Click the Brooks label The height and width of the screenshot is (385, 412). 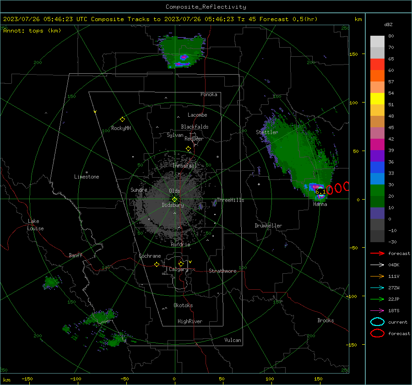point(325,320)
